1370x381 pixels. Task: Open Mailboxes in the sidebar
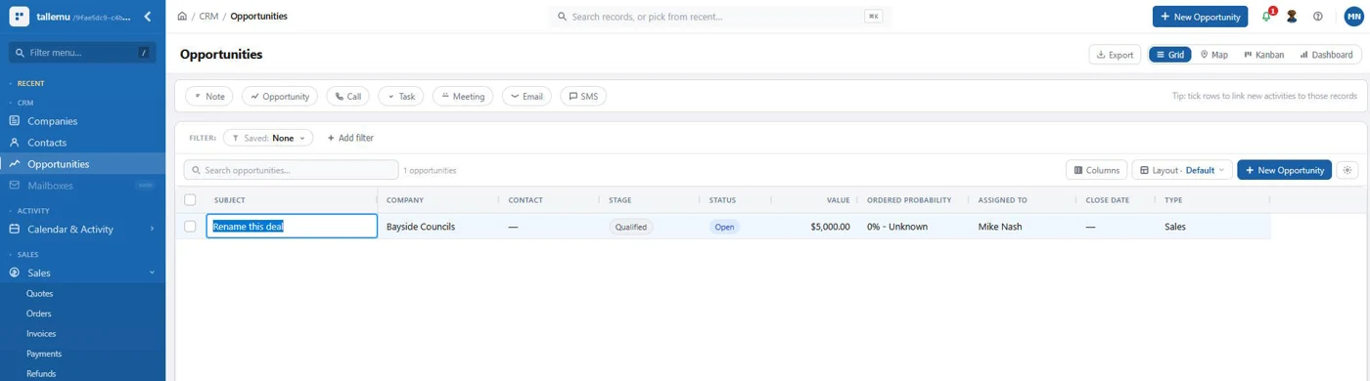coord(82,186)
